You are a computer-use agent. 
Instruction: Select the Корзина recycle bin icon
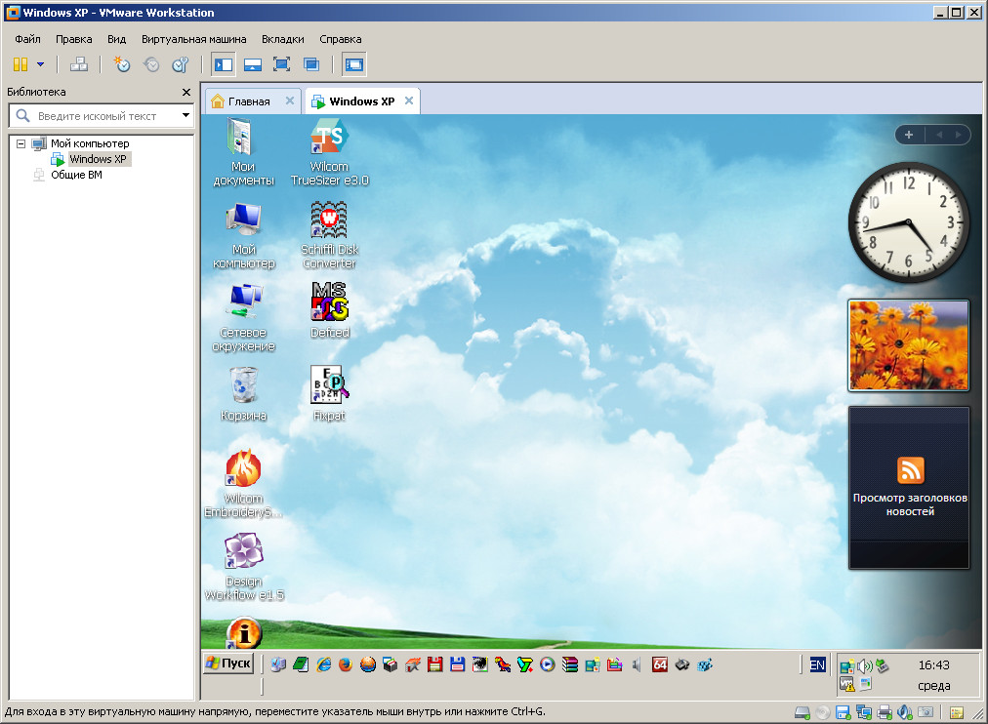(244, 394)
